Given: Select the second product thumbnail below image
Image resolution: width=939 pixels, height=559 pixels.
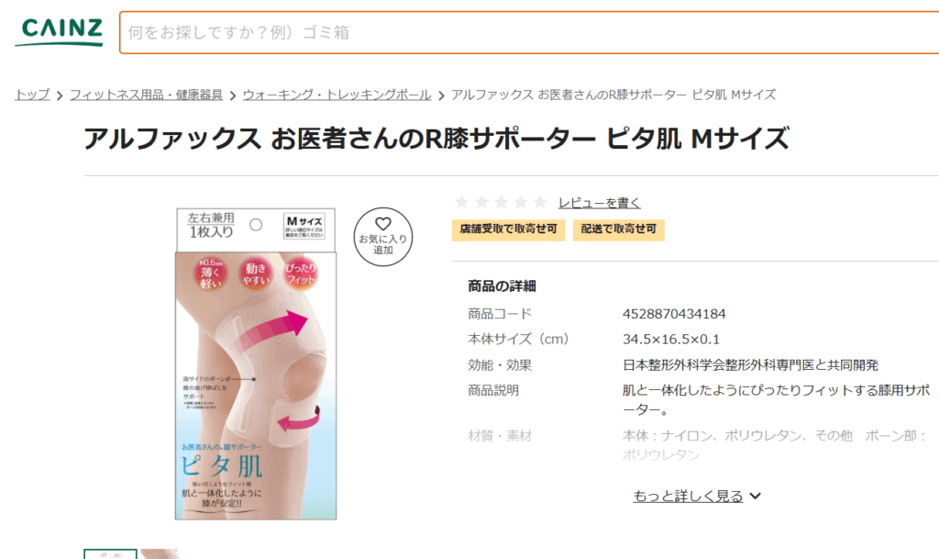Looking at the screenshot, I should click(x=160, y=553).
